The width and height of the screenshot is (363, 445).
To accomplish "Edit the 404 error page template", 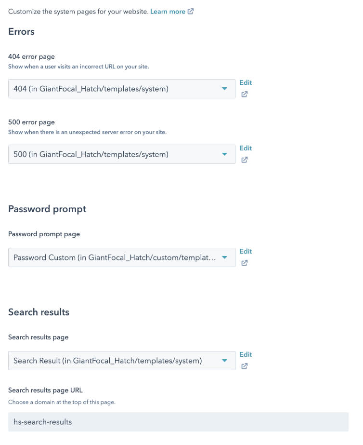I will pos(246,83).
